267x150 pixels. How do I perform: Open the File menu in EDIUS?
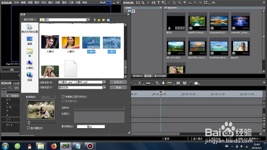[16, 3]
